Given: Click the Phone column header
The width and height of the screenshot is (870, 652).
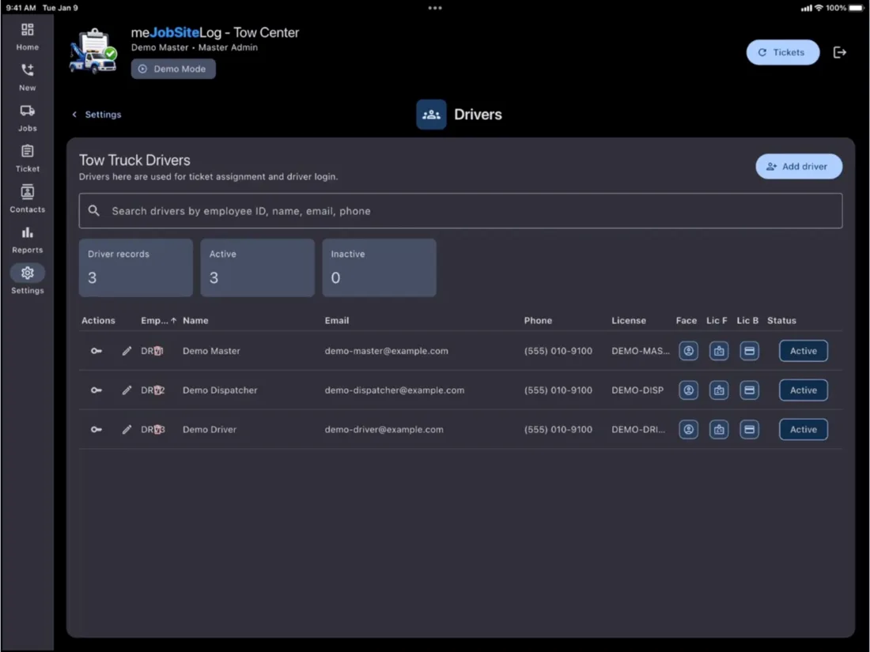Looking at the screenshot, I should tap(538, 320).
